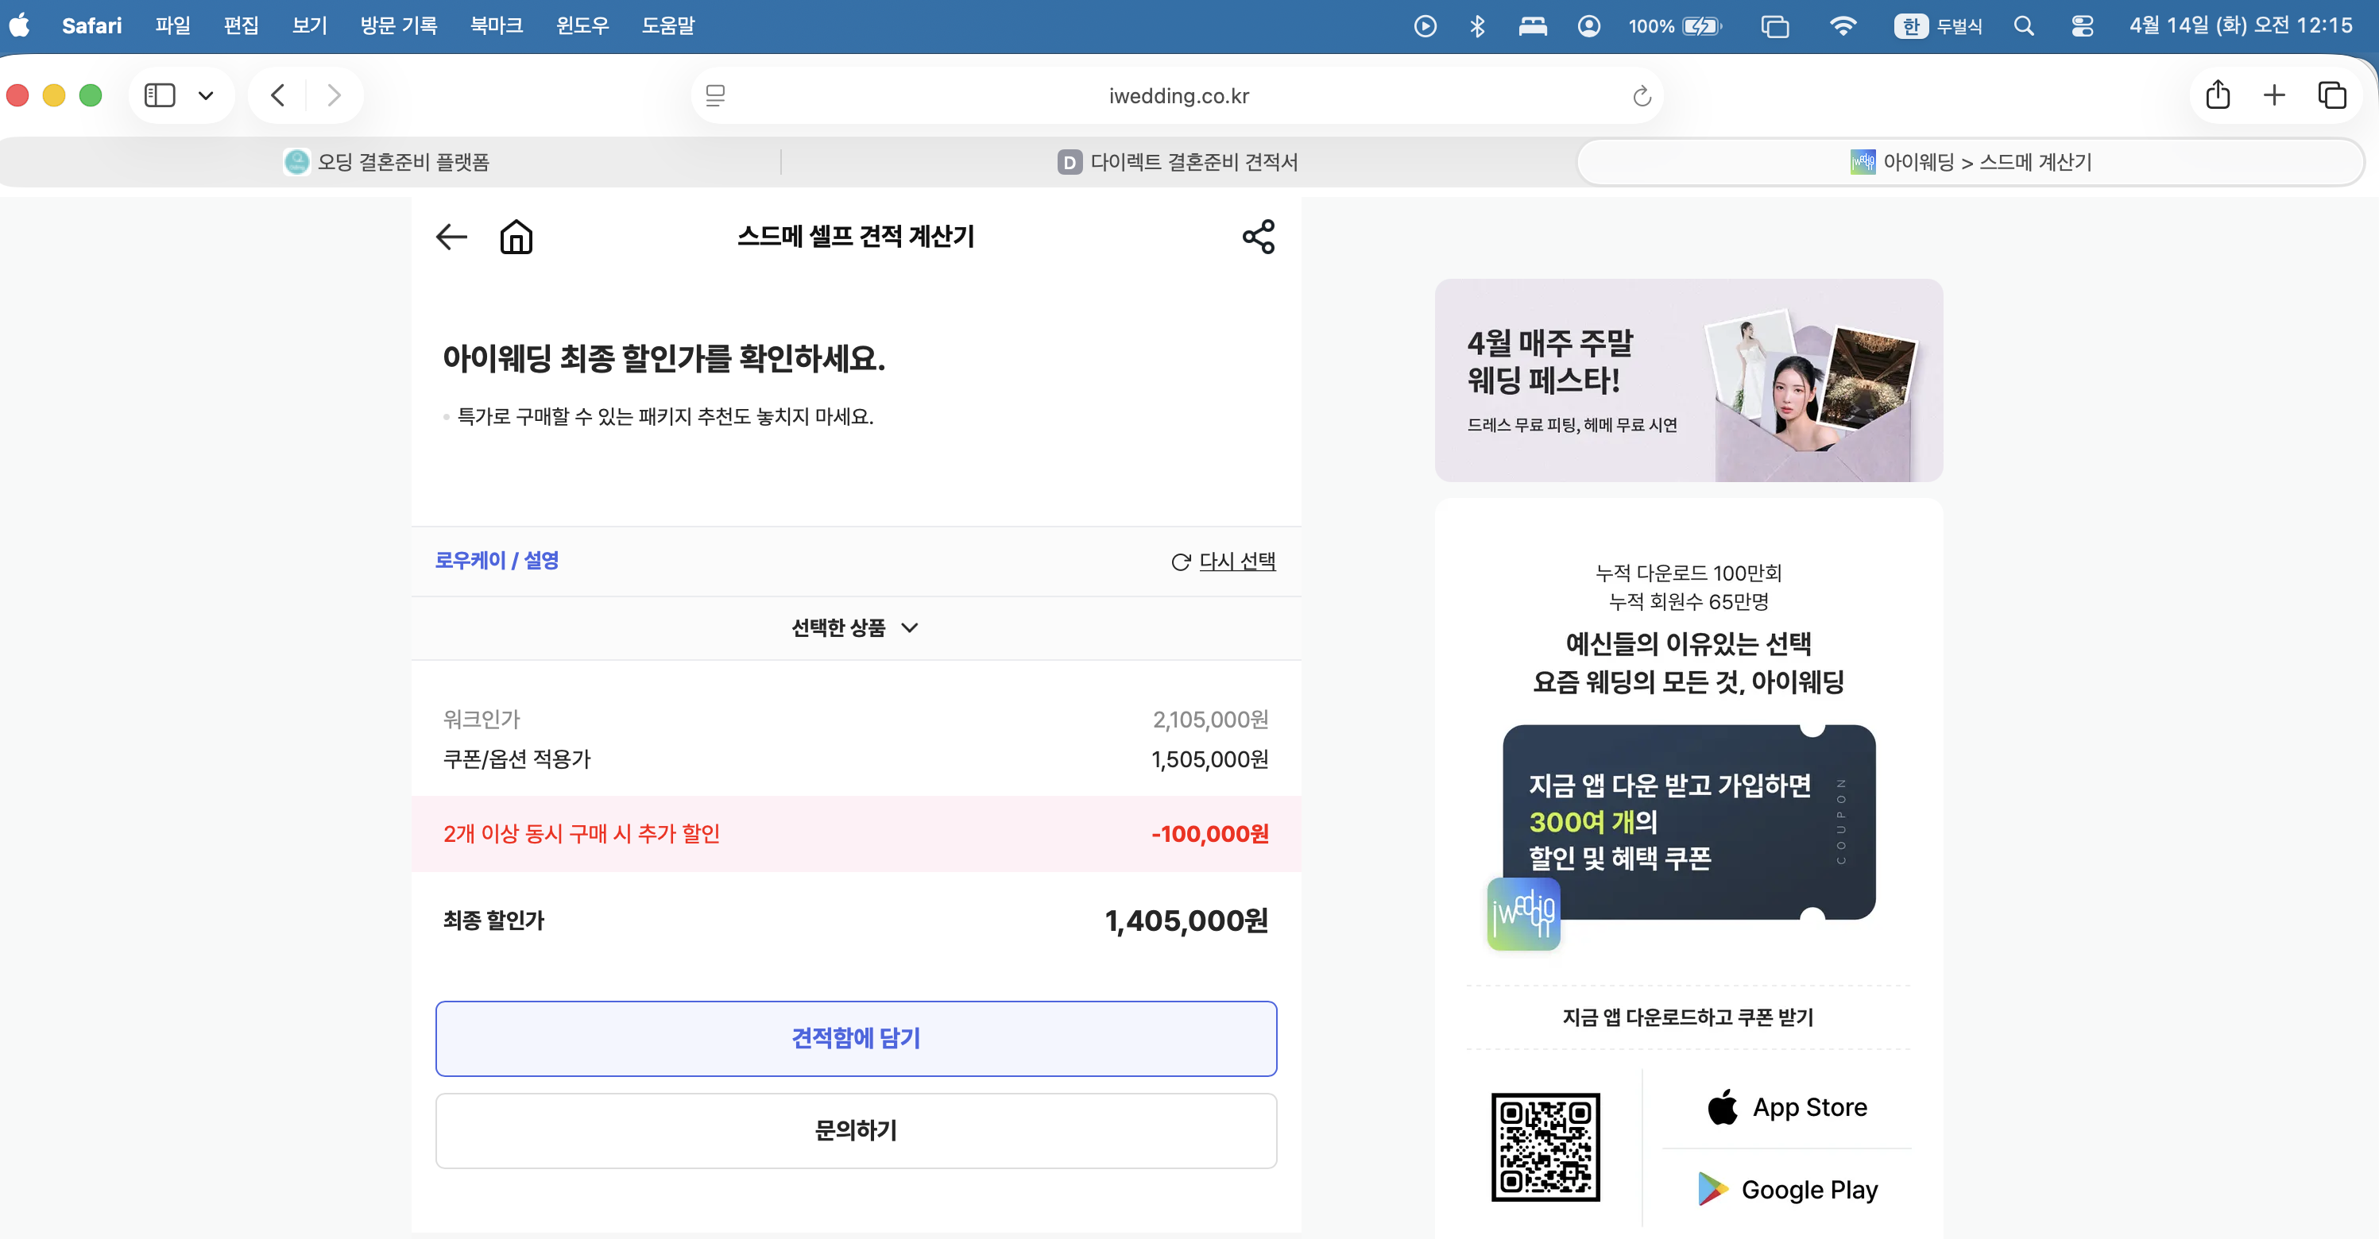The image size is (2379, 1239).
Task: Click the back arrow in the calculator header
Action: pyautogui.click(x=451, y=237)
